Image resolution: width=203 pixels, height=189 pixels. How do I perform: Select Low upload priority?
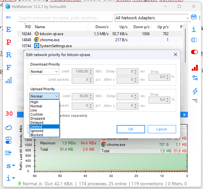coord(44,110)
